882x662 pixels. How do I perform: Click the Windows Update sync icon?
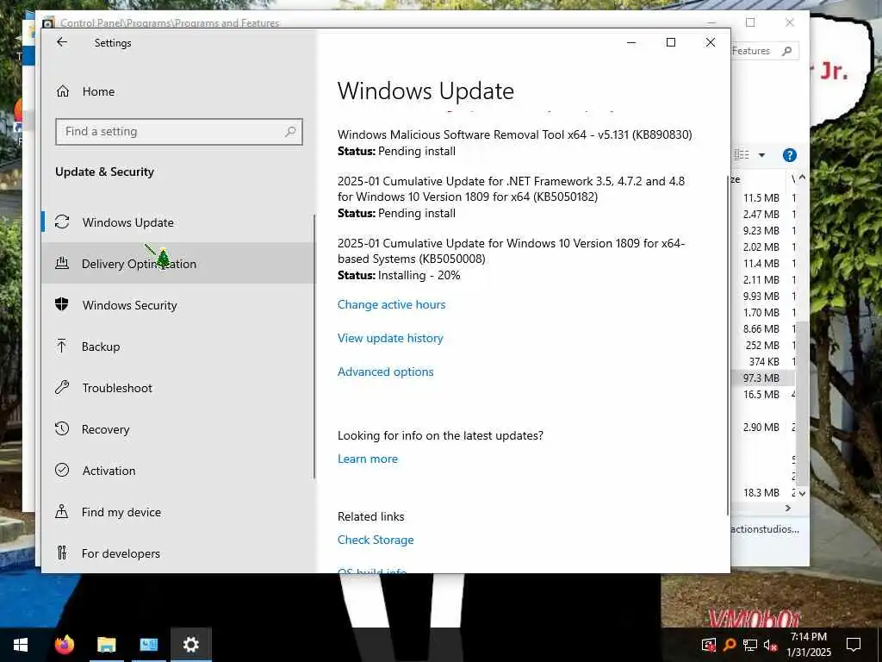coord(62,222)
